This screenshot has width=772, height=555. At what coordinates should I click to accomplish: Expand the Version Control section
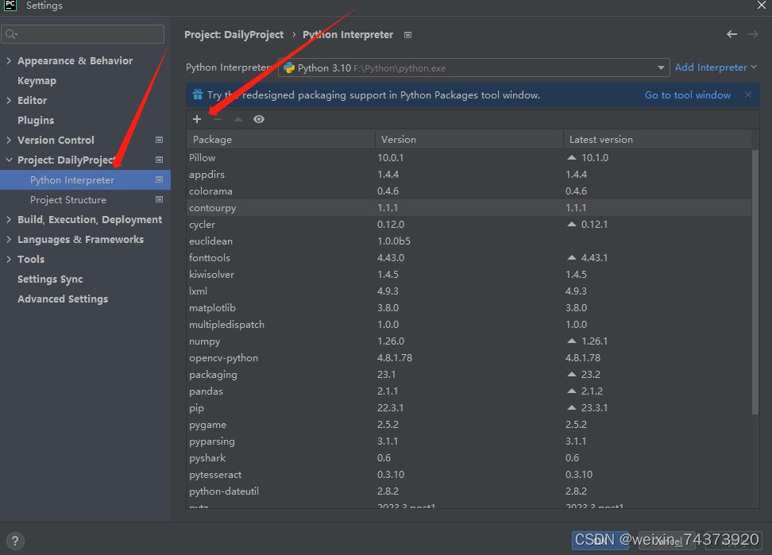(x=9, y=140)
